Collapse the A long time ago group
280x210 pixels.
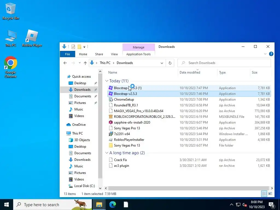point(107,153)
